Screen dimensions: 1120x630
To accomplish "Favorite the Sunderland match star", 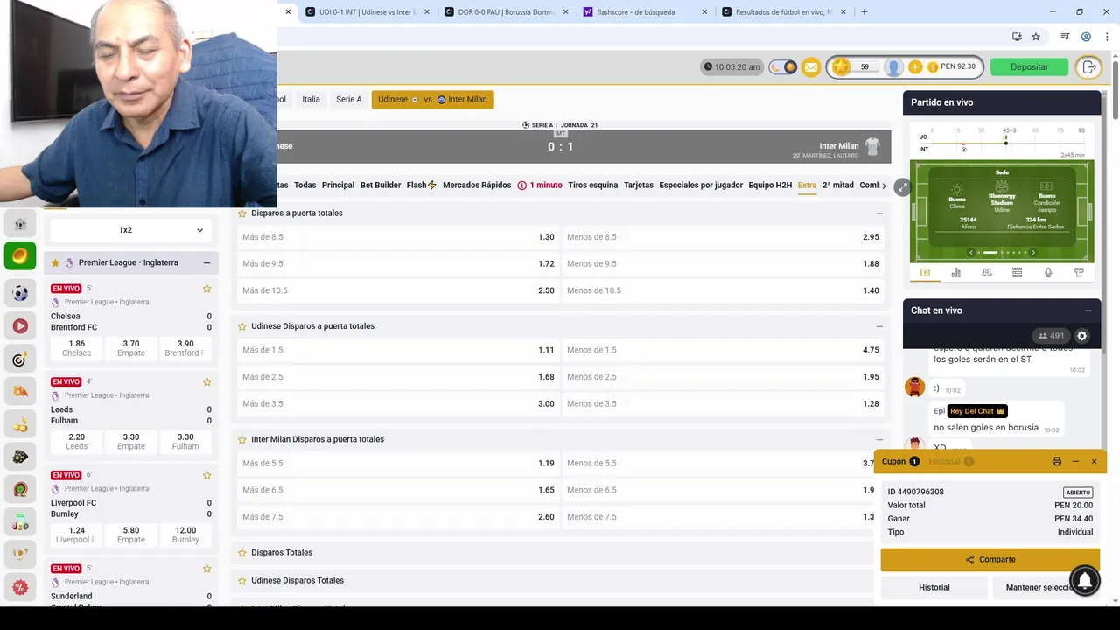I will tap(207, 569).
